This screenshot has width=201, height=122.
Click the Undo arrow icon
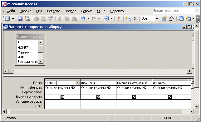(x=83, y=19)
